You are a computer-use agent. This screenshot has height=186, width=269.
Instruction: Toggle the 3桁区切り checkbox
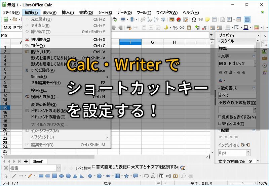tap(220, 124)
